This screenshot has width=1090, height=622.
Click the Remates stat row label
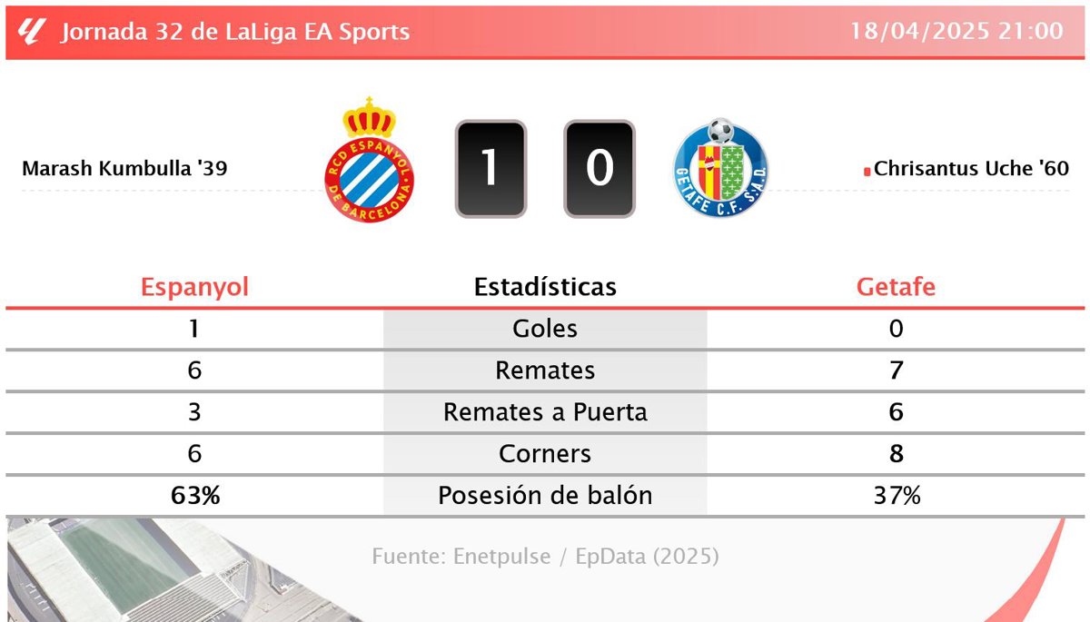pos(545,370)
